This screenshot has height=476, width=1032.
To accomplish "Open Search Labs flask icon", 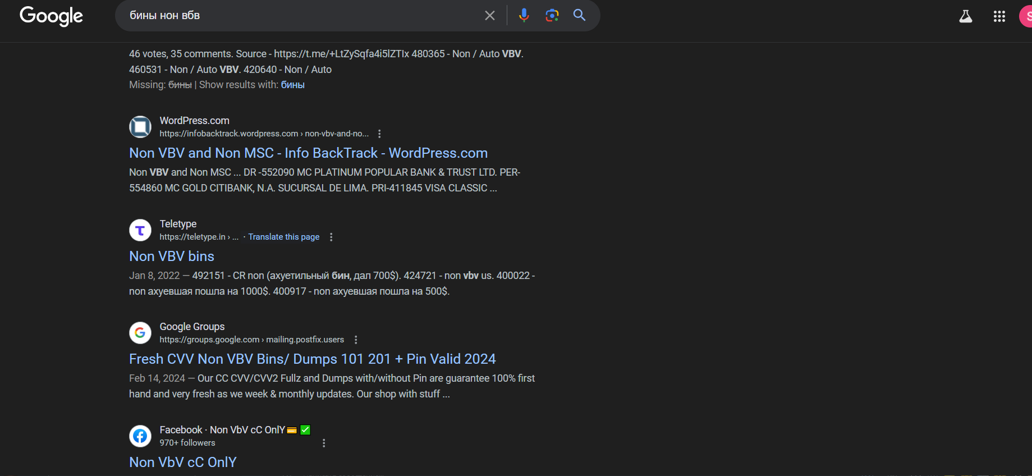I will [965, 16].
